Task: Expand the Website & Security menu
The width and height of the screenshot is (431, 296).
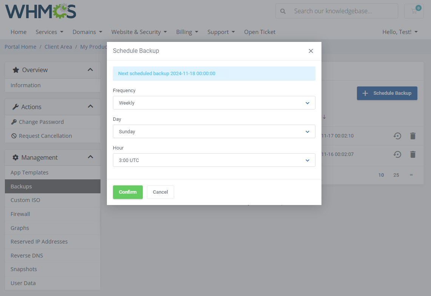Action: pyautogui.click(x=139, y=32)
